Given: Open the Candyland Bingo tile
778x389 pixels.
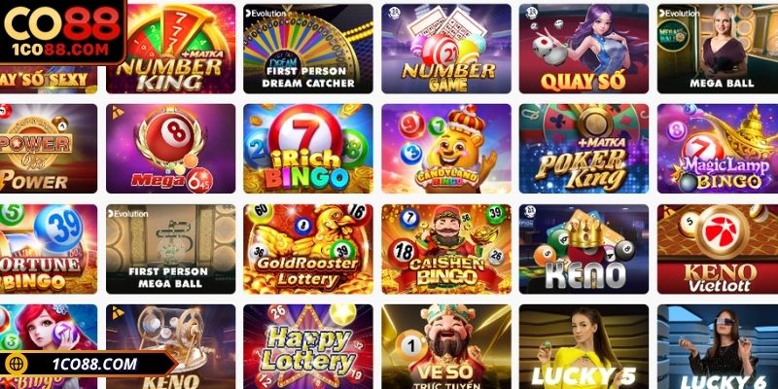Looking at the screenshot, I should [x=446, y=149].
